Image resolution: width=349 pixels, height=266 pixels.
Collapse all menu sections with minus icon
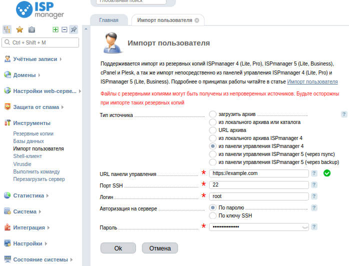point(64,29)
